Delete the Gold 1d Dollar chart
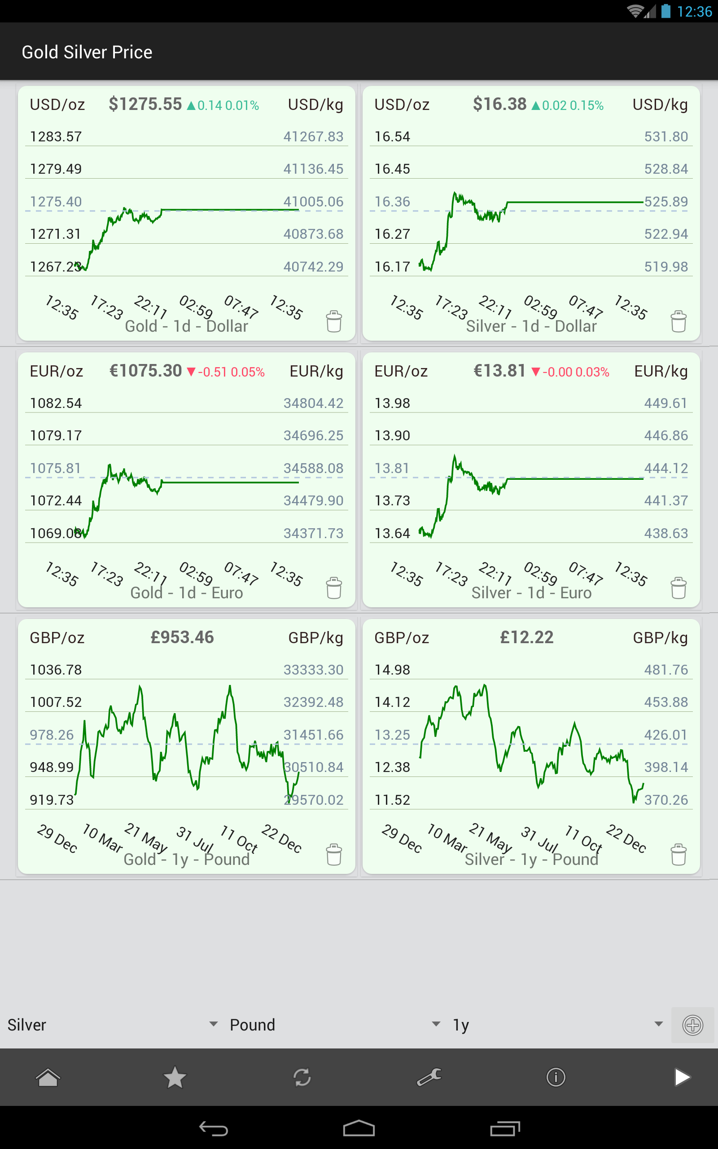This screenshot has height=1149, width=718. tap(334, 321)
